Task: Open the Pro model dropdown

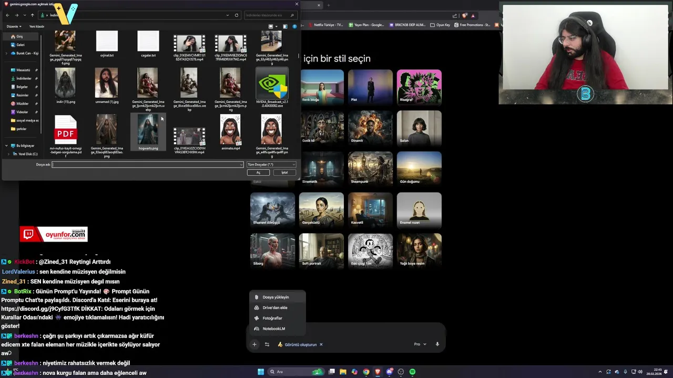Action: [x=420, y=344]
